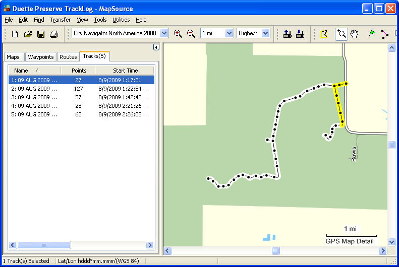The height and width of the screenshot is (267, 399).
Task: Click start time 8/9/2009 1:22:54
Action: coord(124,89)
